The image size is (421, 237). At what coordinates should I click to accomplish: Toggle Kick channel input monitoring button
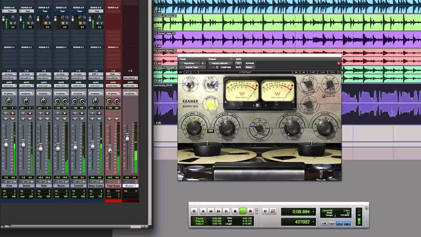6,113
